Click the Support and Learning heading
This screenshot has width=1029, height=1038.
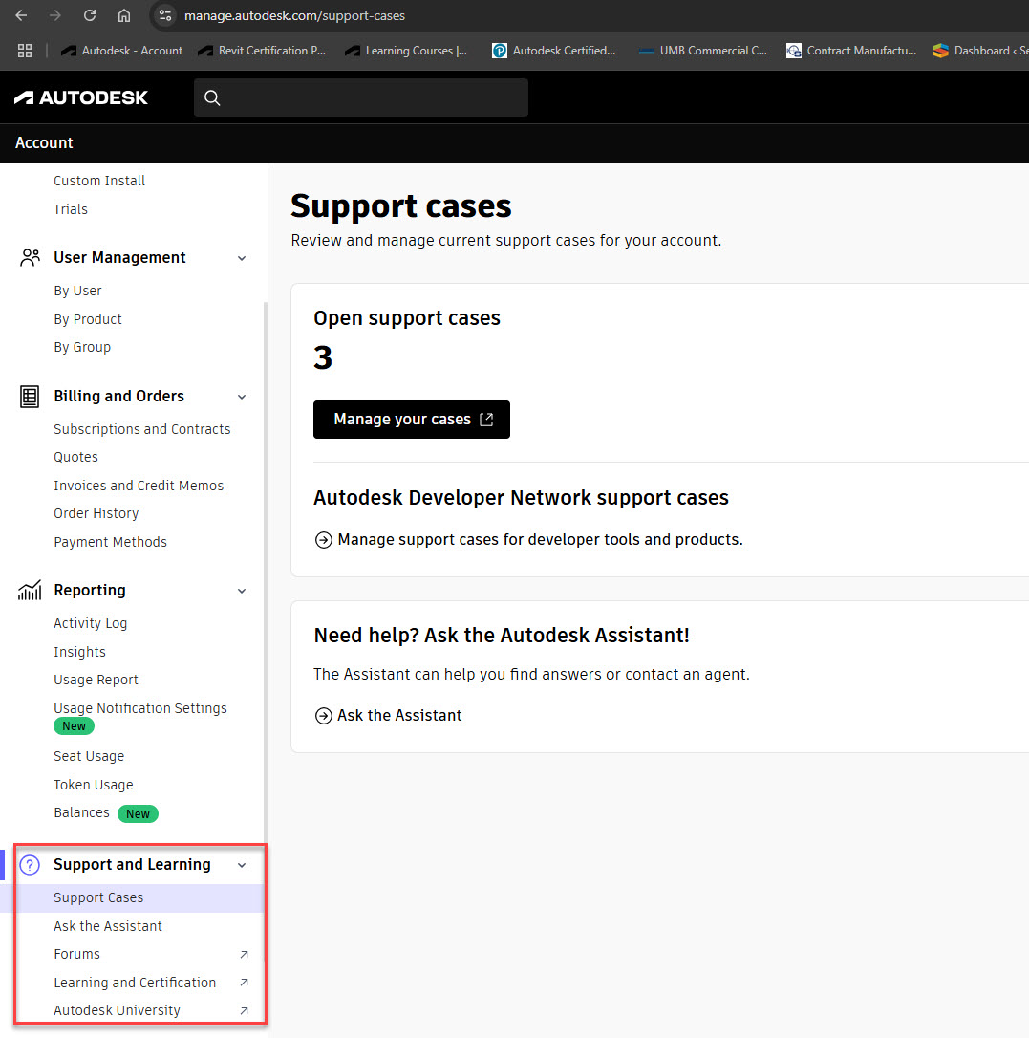click(133, 865)
